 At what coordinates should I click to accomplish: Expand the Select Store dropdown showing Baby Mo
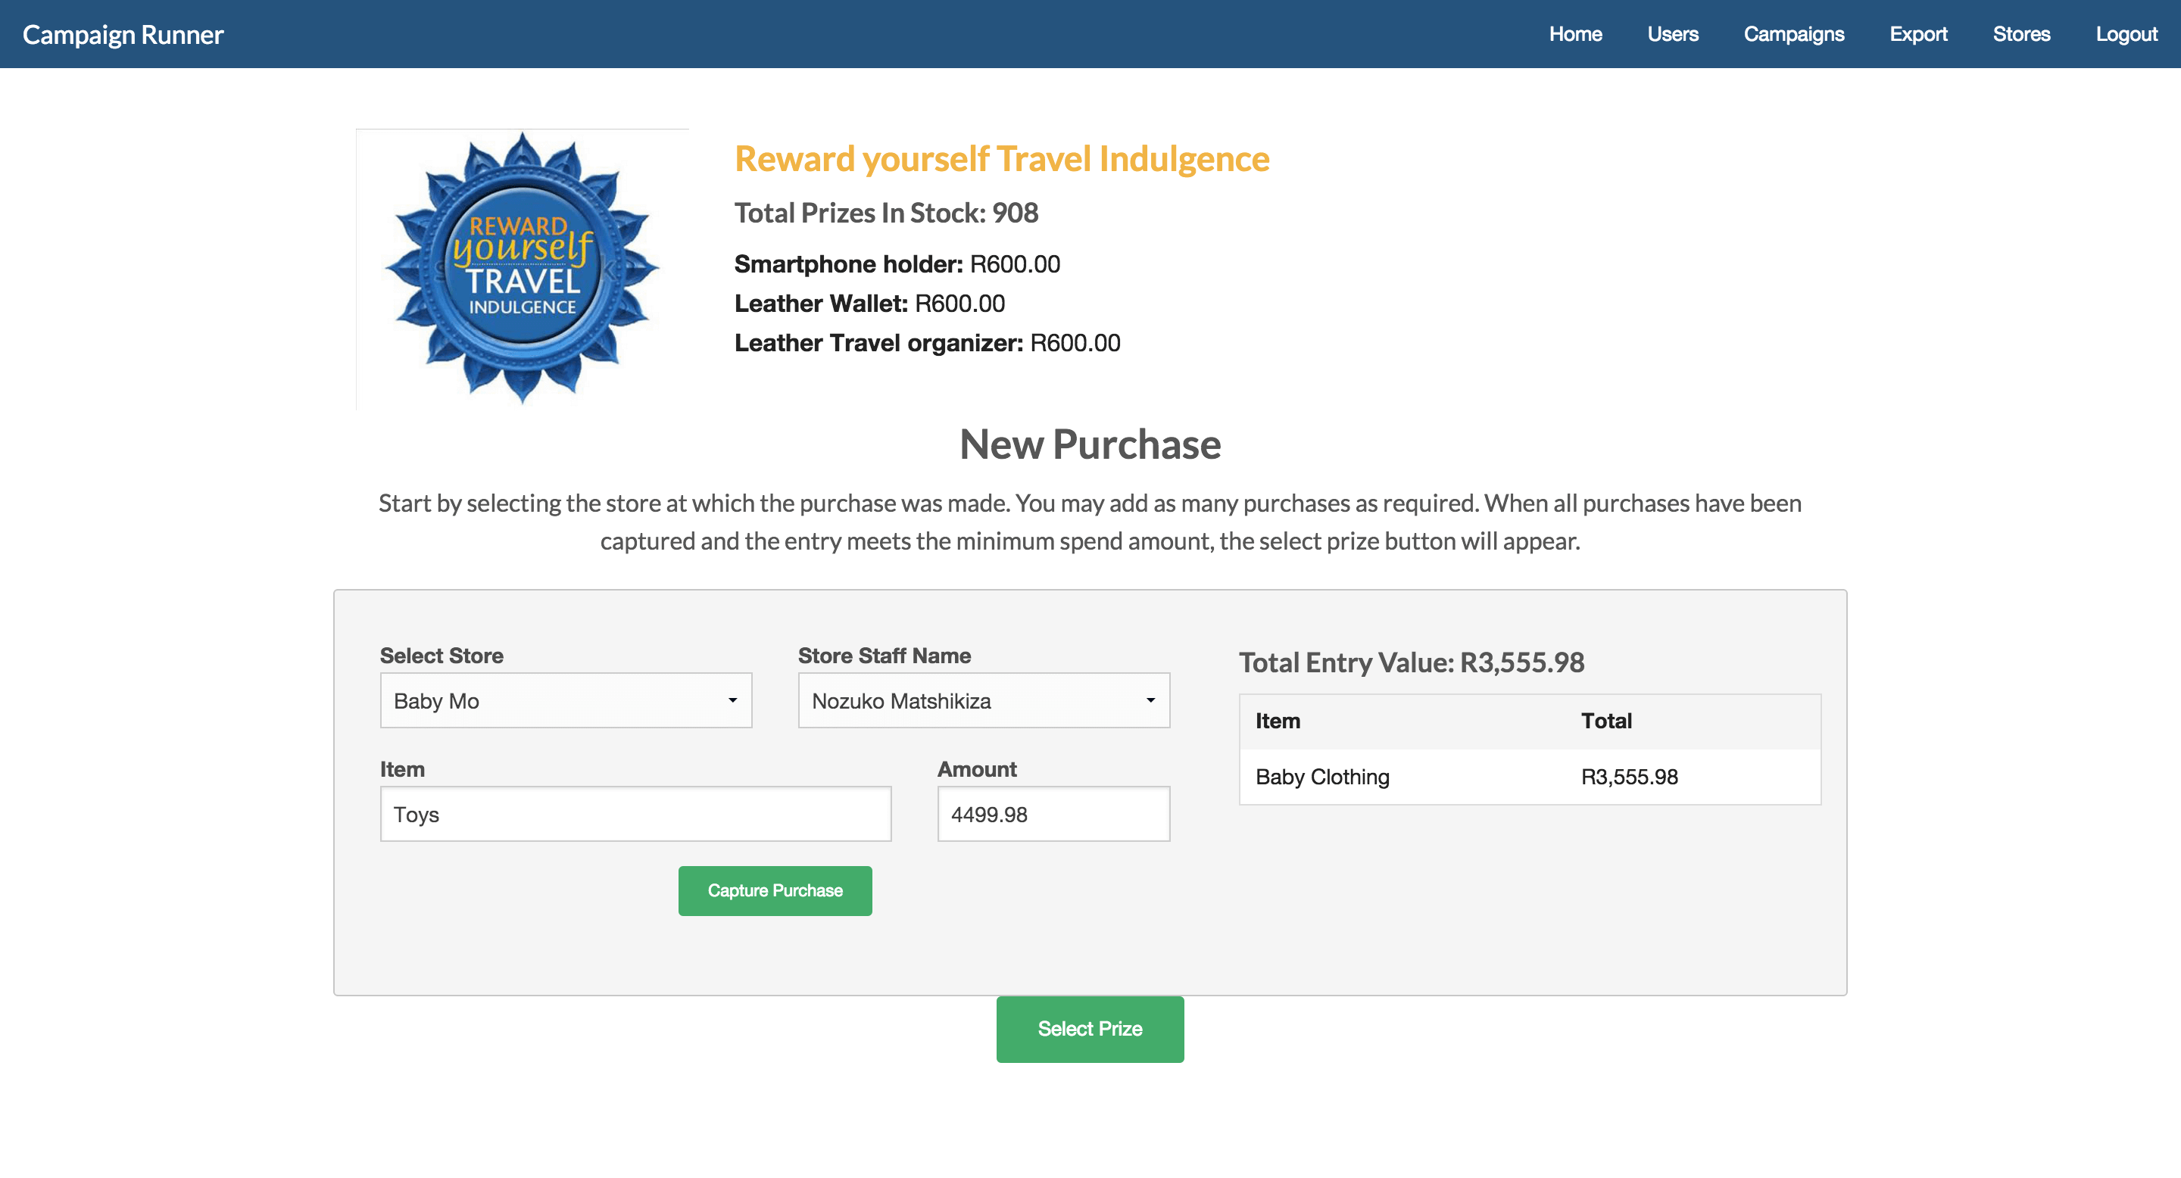coord(566,701)
